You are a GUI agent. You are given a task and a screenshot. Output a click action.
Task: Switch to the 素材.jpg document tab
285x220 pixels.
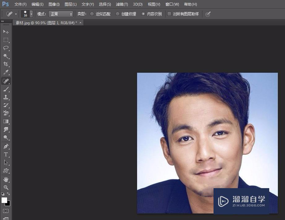coord(46,23)
